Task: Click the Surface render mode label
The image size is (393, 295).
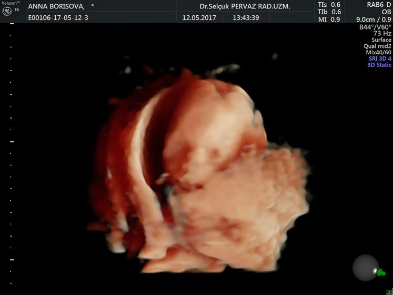Action: point(381,40)
